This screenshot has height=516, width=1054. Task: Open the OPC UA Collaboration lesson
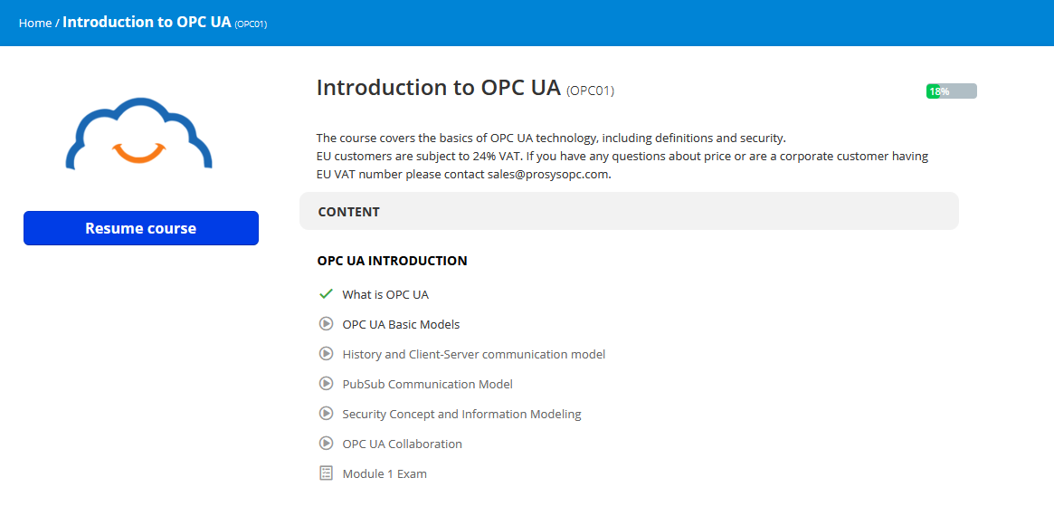[402, 444]
